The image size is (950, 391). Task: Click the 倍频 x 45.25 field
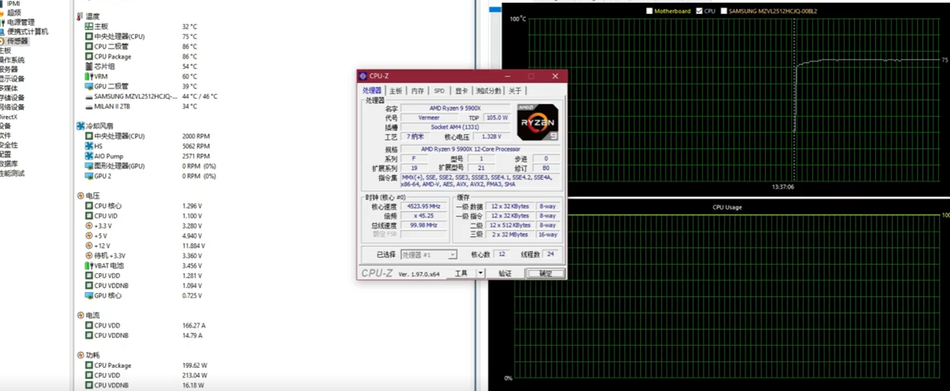pos(425,216)
